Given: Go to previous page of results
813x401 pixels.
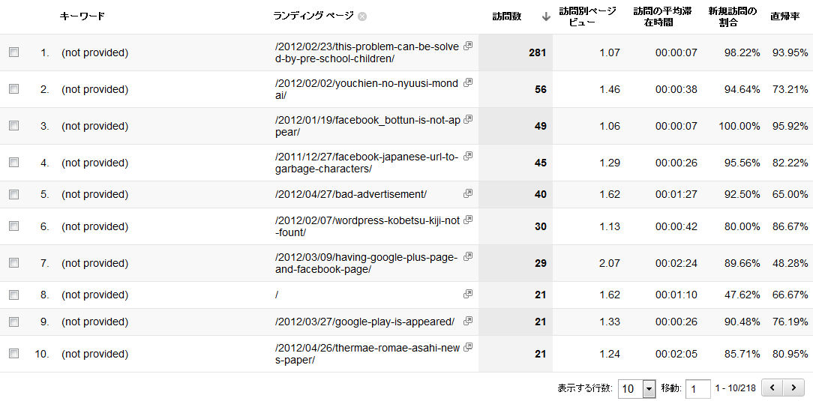Looking at the screenshot, I should pyautogui.click(x=772, y=388).
